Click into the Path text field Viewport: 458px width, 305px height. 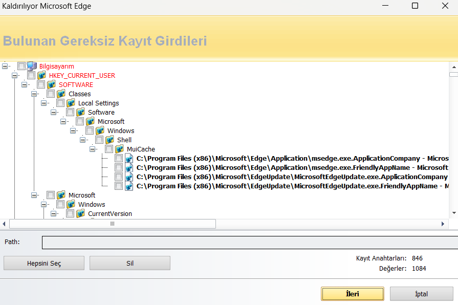[x=250, y=243]
